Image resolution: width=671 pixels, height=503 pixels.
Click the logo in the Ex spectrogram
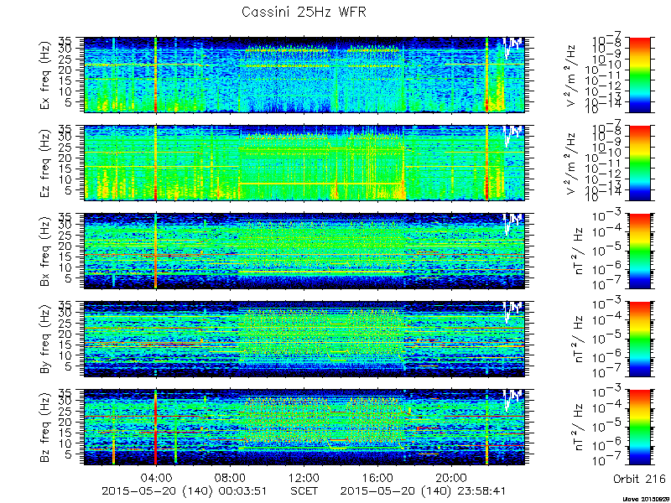click(x=512, y=47)
